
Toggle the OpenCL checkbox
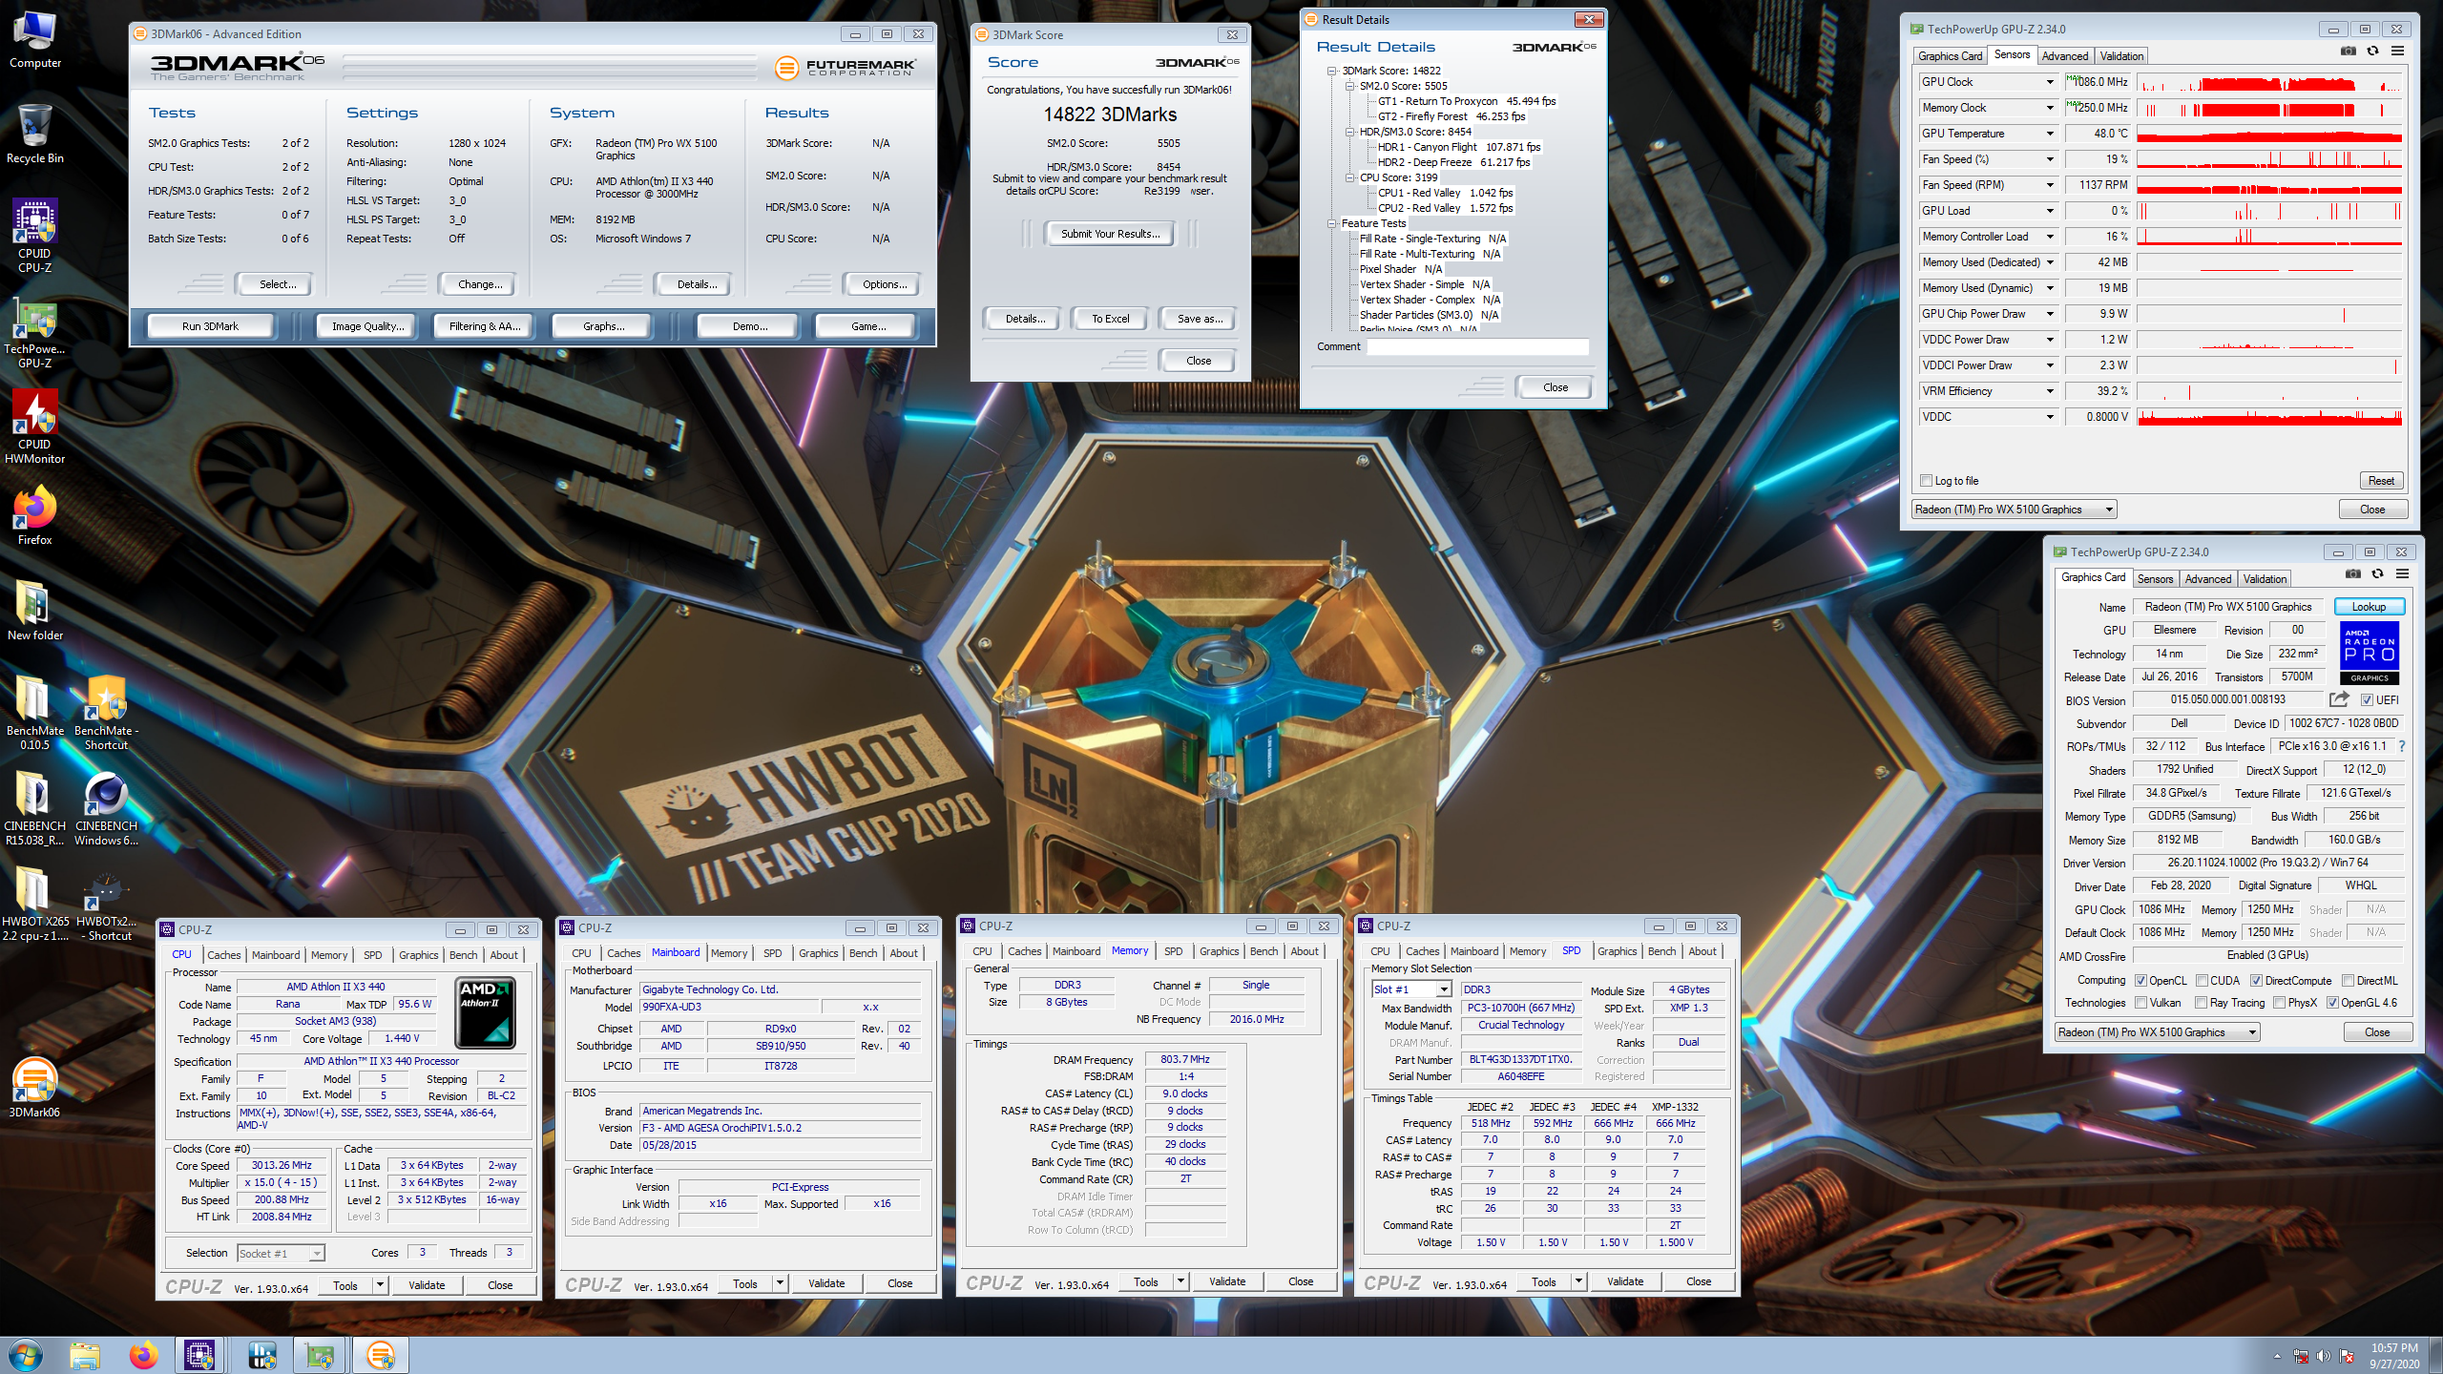(x=2140, y=981)
